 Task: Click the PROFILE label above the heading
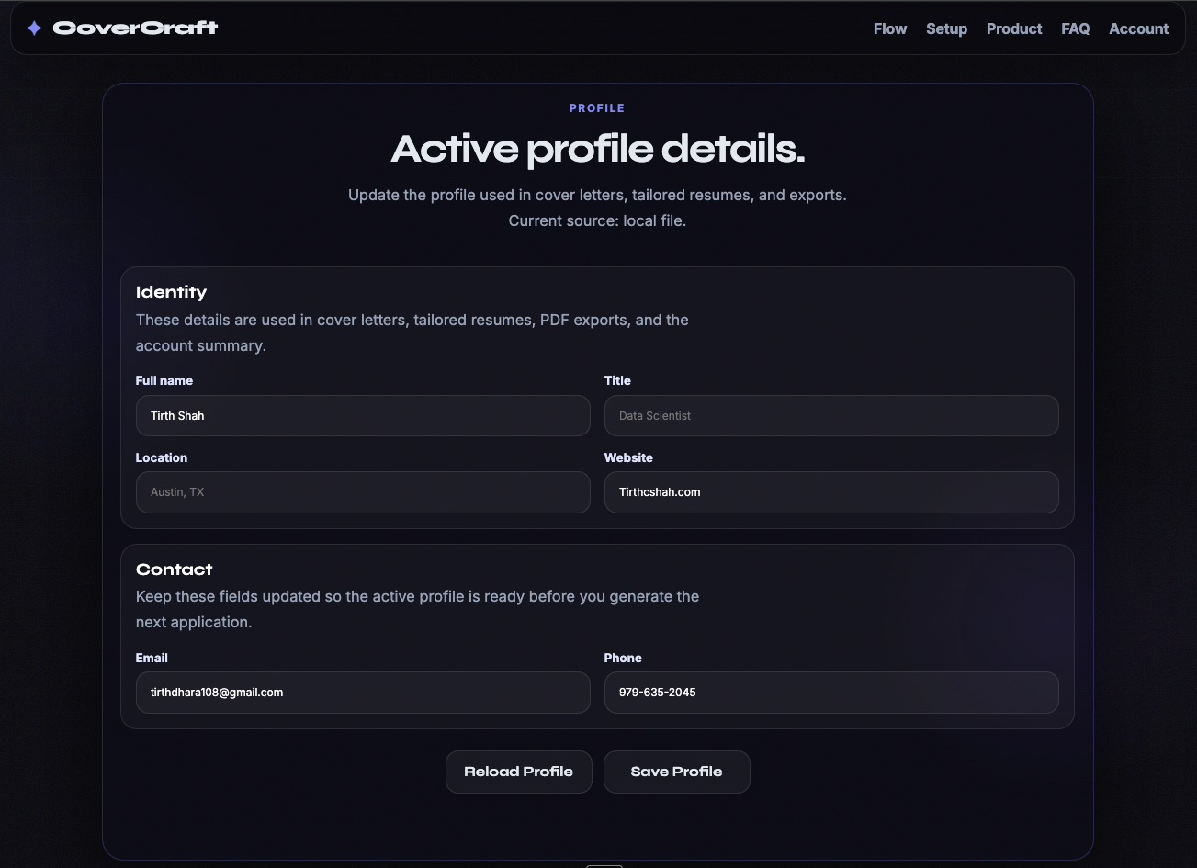point(596,107)
